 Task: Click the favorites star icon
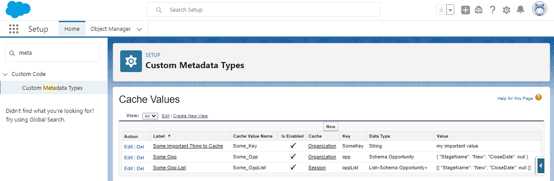[441, 10]
